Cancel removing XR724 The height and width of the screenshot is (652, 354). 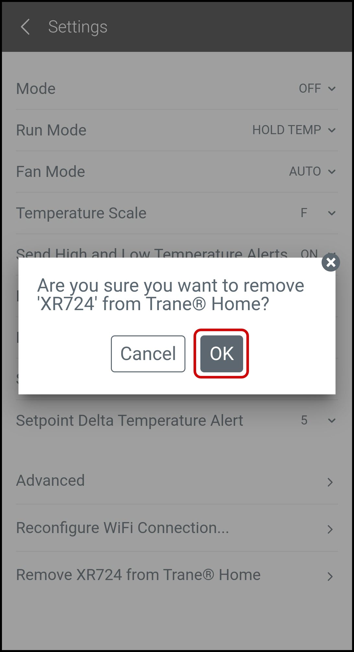pyautogui.click(x=148, y=354)
